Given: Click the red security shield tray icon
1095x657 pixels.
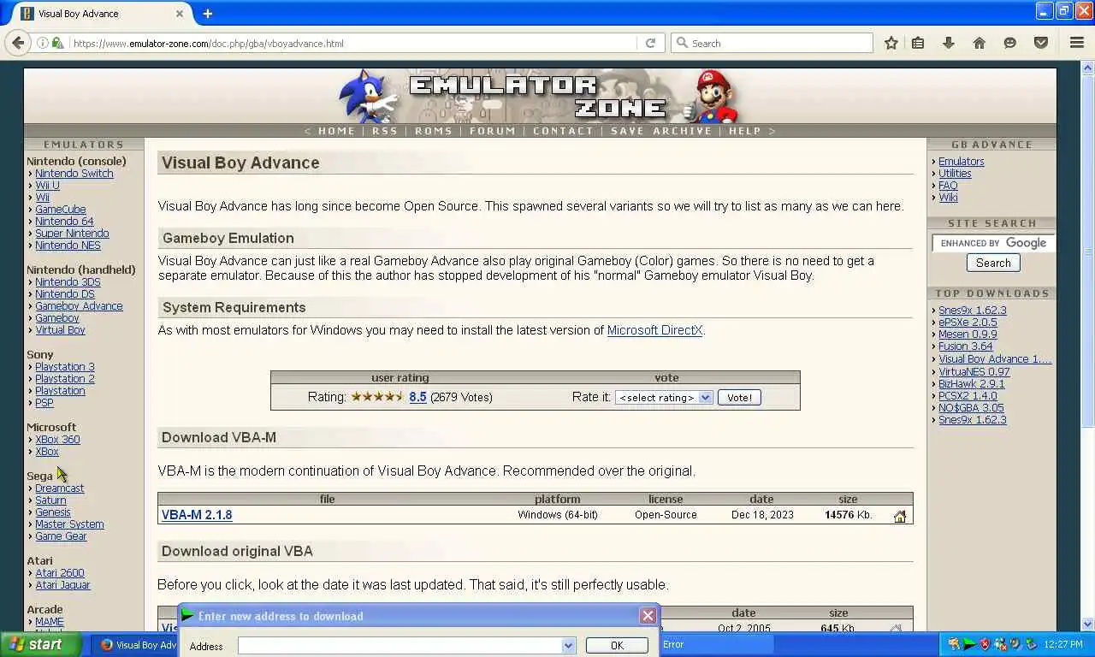Looking at the screenshot, I should tap(985, 644).
